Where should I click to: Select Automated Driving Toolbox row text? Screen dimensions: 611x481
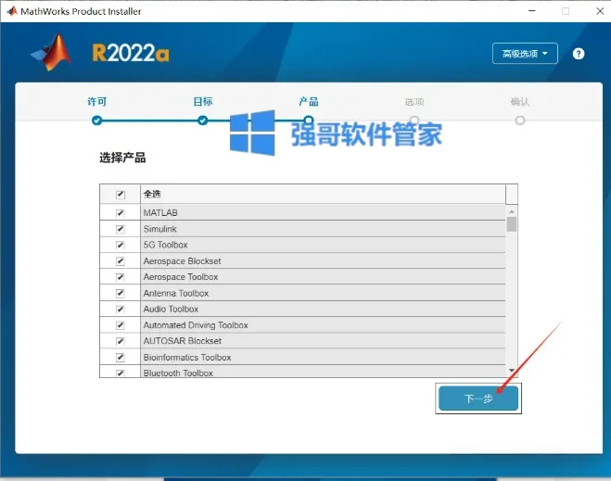(x=196, y=324)
